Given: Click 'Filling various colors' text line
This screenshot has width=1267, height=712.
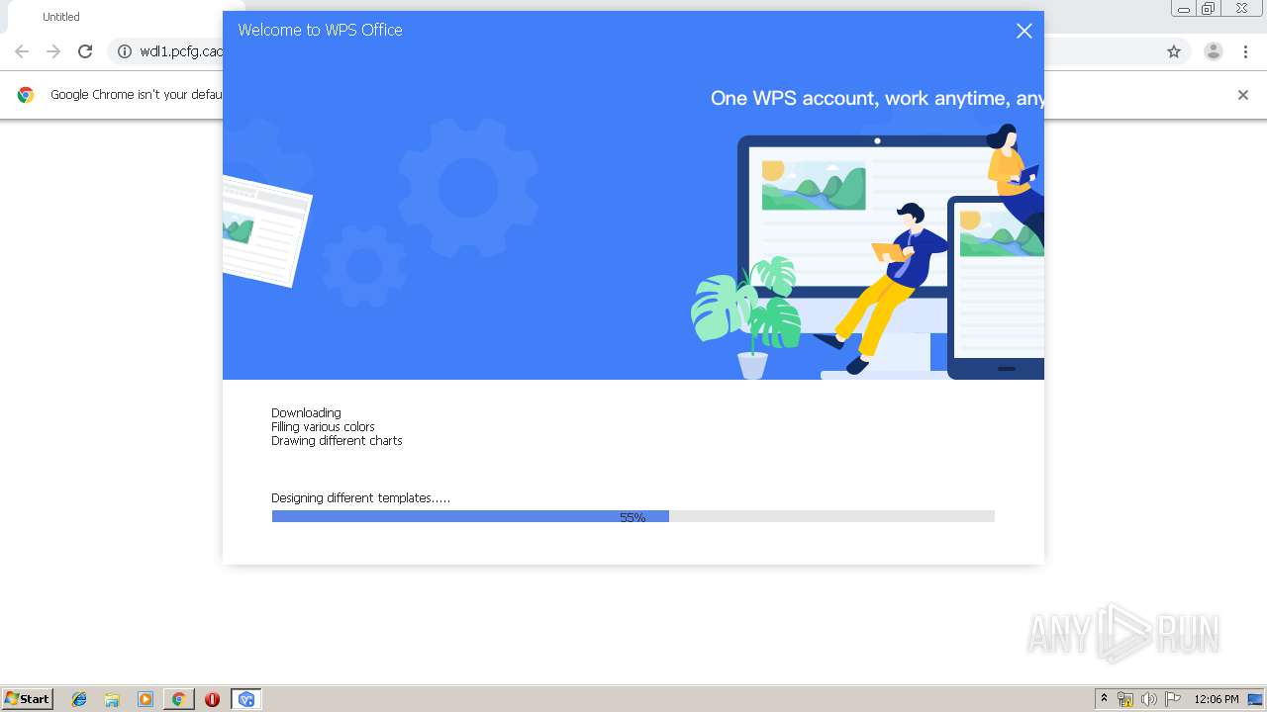Looking at the screenshot, I should 323,427.
